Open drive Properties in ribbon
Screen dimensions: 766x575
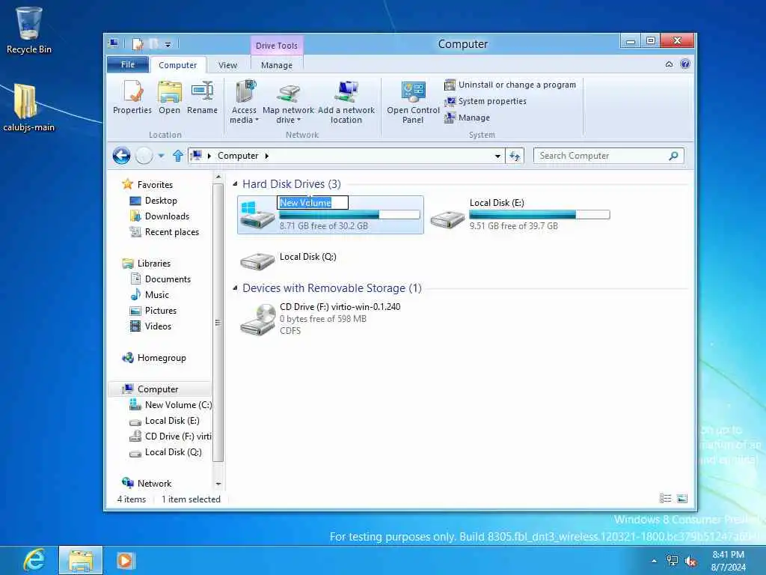(132, 98)
